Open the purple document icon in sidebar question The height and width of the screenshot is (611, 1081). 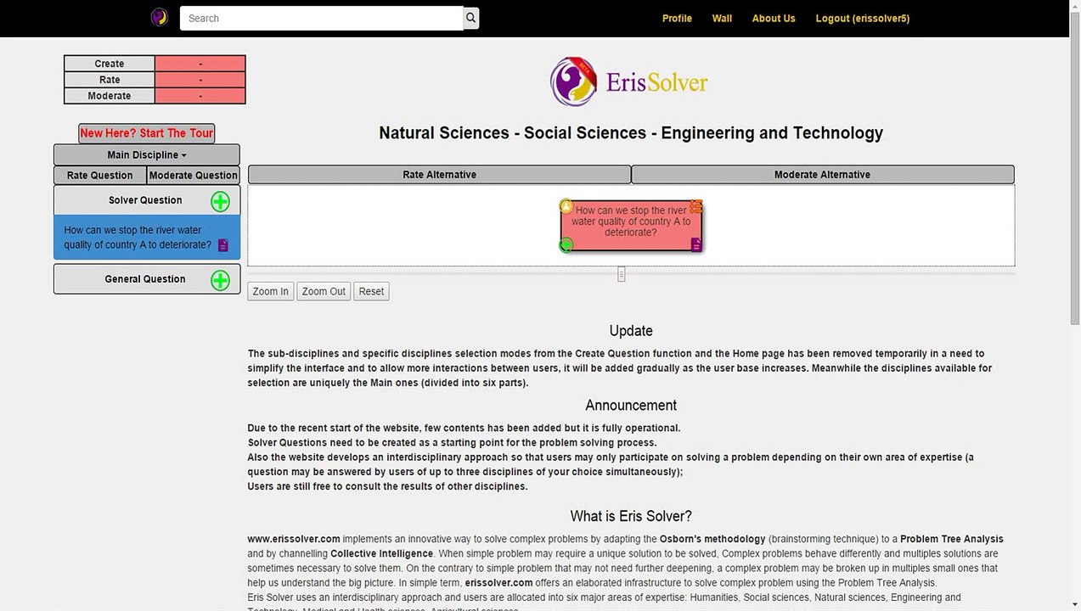coord(223,245)
